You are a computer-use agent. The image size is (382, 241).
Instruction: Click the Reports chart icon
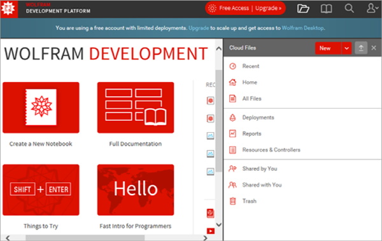point(232,134)
